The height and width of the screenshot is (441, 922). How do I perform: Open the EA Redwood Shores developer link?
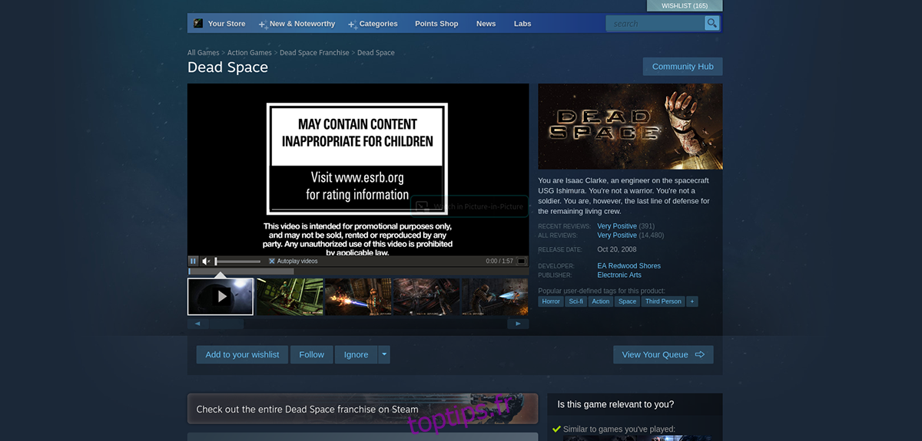pos(628,266)
